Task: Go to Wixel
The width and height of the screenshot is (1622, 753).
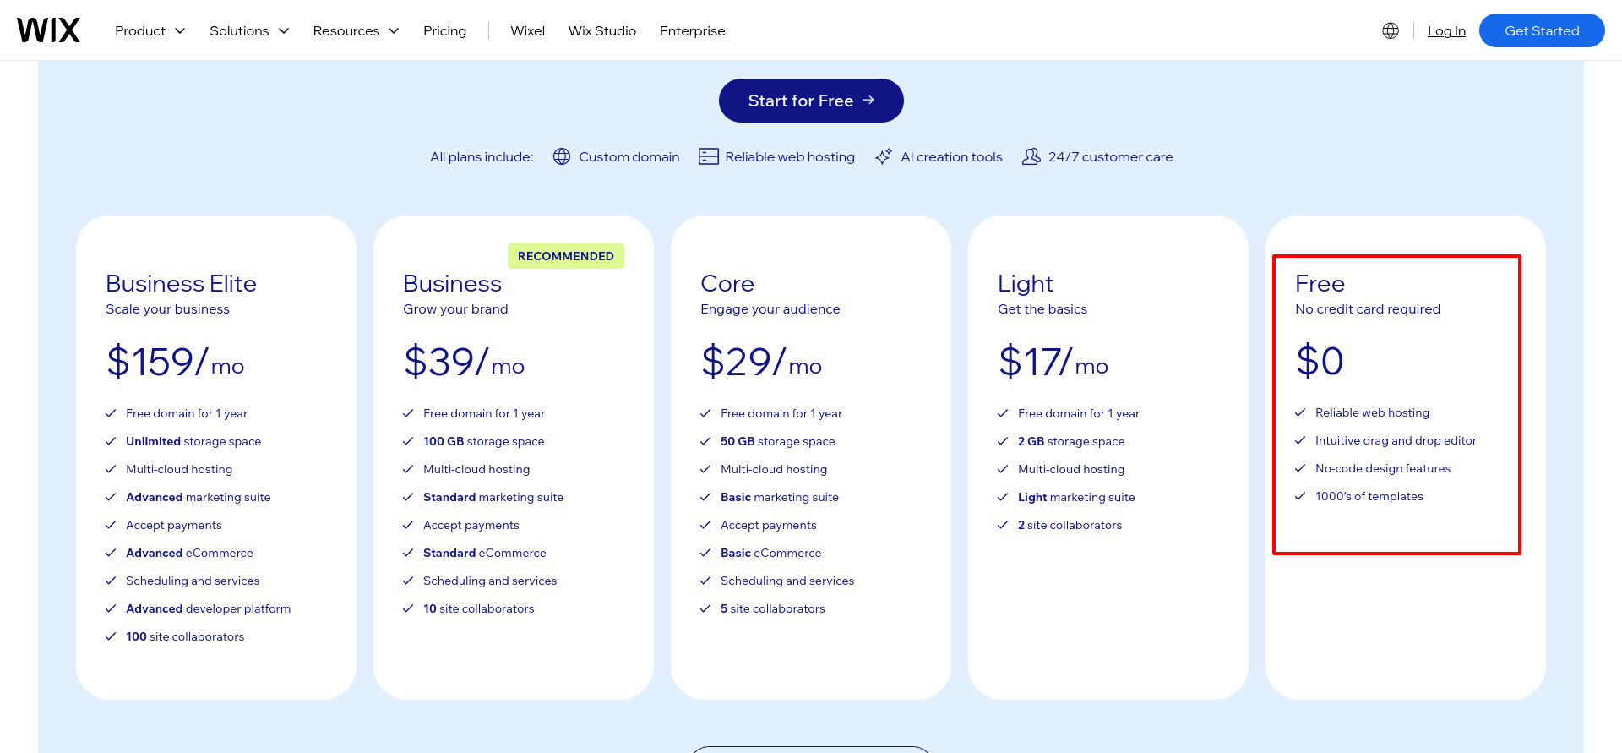Action: tap(527, 30)
